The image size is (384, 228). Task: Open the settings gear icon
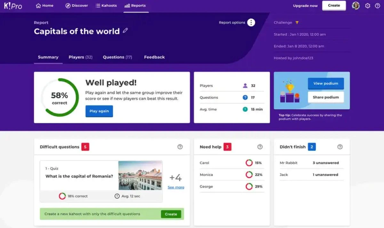367,6
